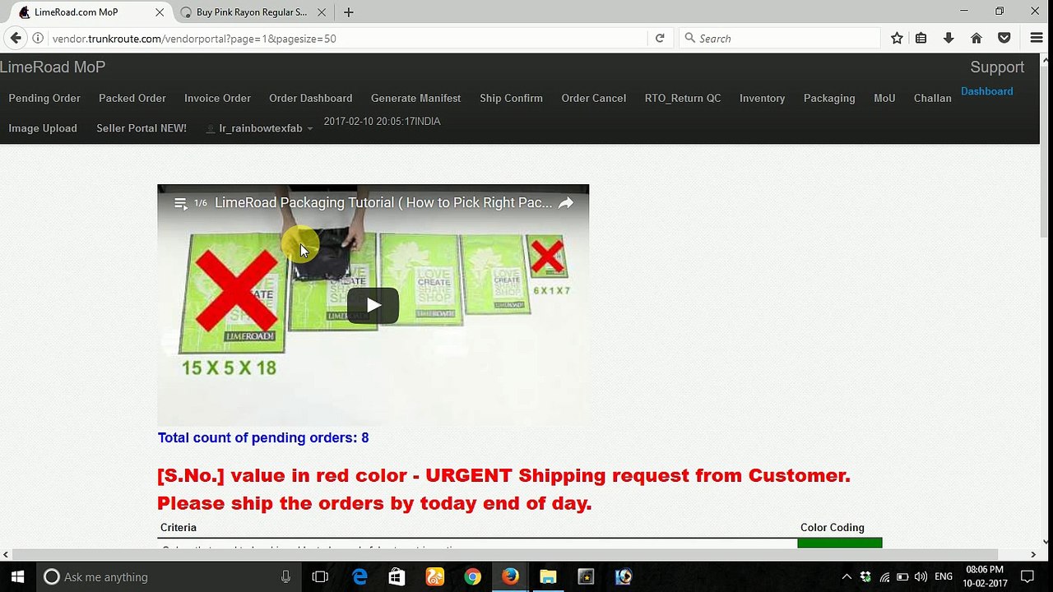Open File Explorer from the taskbar
Screen dimensions: 1053x592
point(548,576)
